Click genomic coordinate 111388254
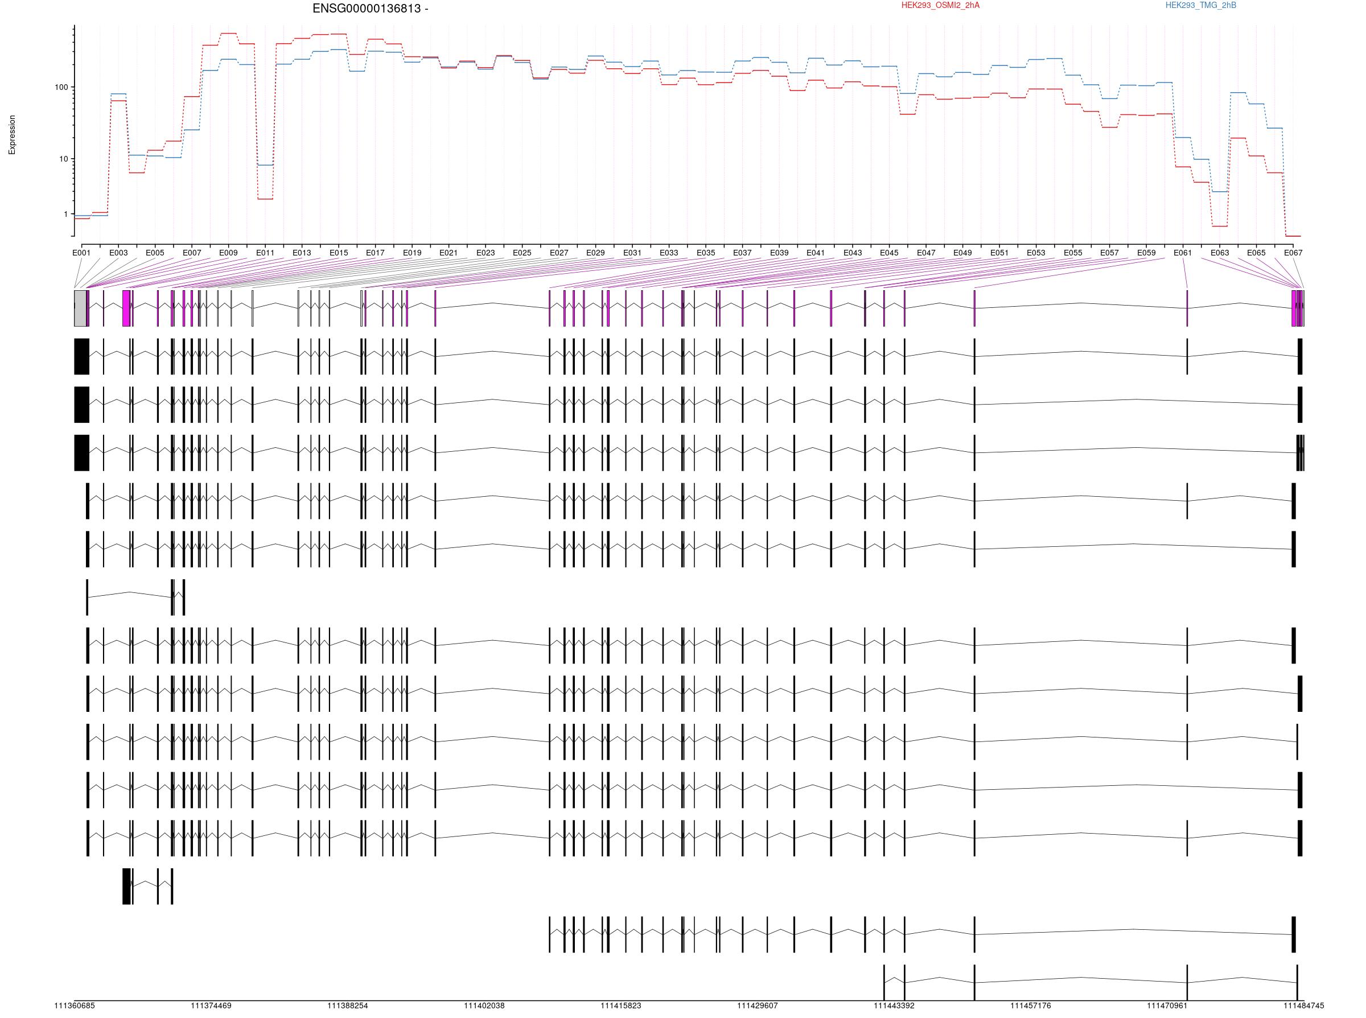Screen dimensions: 1366x1018 [348, 1005]
